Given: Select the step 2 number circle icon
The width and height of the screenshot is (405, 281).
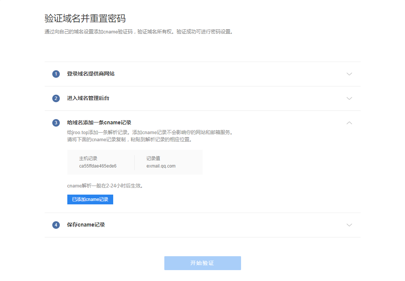Looking at the screenshot, I should (56, 98).
